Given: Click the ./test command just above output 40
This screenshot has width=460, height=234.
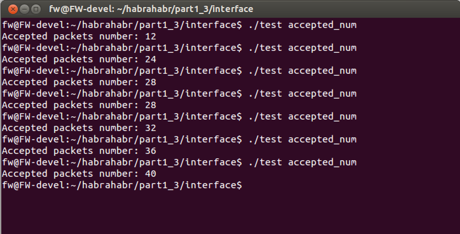Looking at the screenshot, I should [302, 162].
